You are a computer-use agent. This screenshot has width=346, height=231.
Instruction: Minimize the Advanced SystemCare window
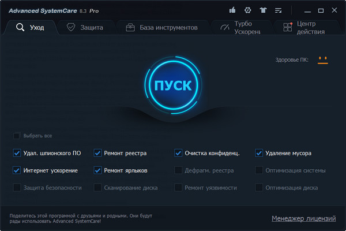click(306, 10)
